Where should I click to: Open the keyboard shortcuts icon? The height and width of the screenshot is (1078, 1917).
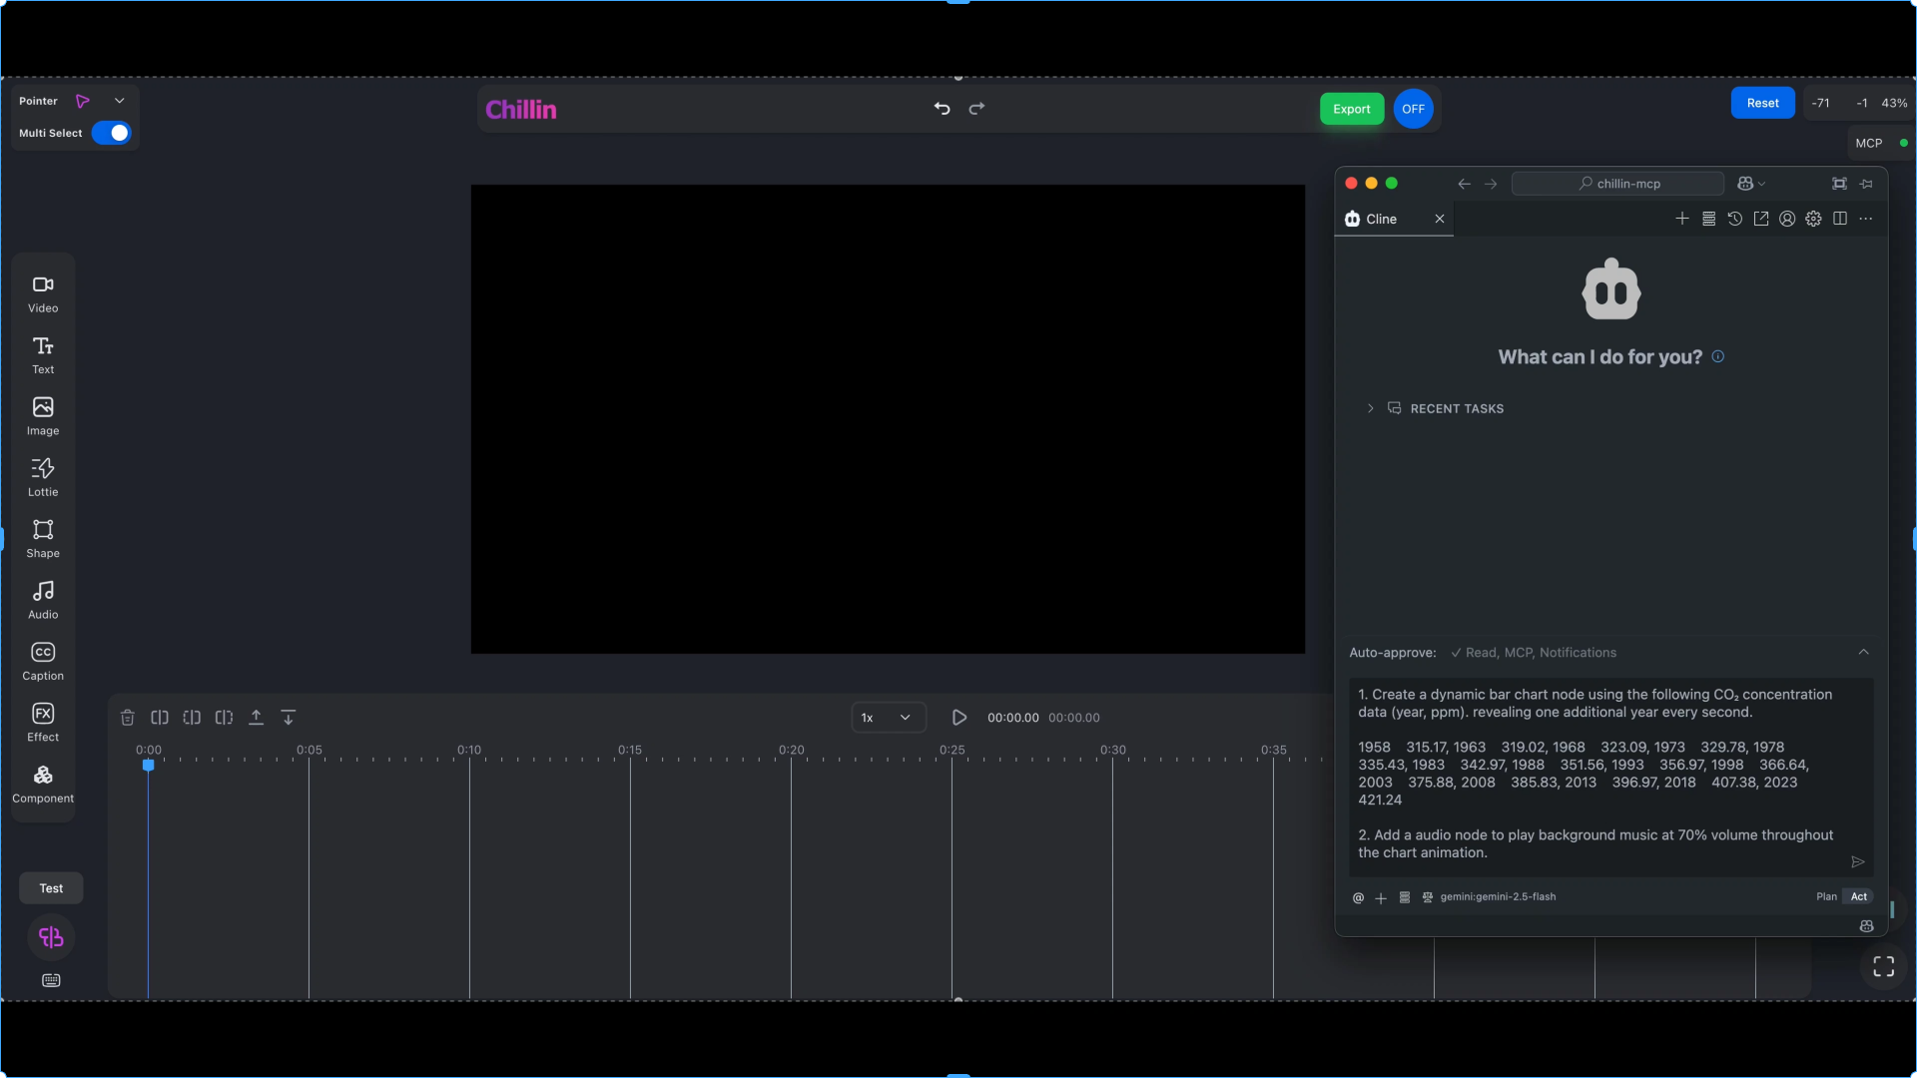[51, 981]
